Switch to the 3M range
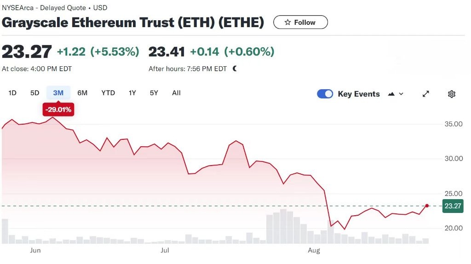 pyautogui.click(x=58, y=93)
